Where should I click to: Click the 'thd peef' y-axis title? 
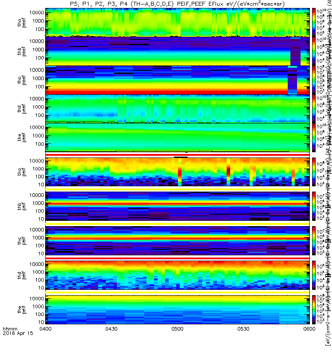(x=22, y=108)
